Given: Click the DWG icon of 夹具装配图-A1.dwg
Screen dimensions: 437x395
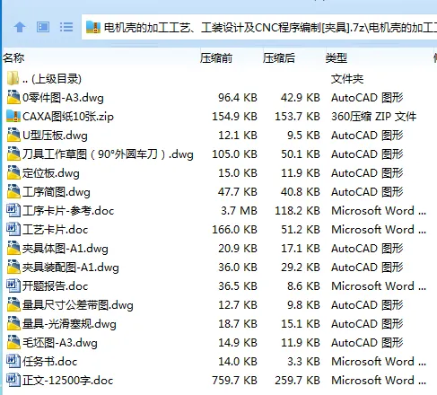Looking at the screenshot, I should tap(13, 267).
